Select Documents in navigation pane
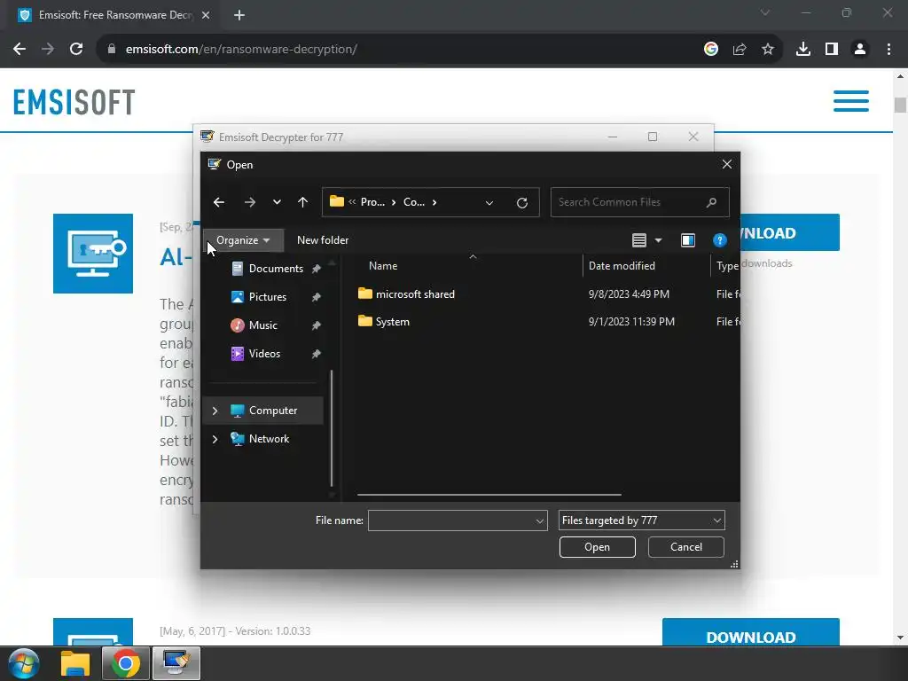The height and width of the screenshot is (681, 908). click(276, 269)
